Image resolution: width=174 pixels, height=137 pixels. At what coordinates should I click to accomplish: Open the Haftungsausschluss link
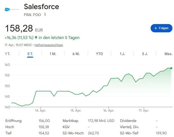point(49,45)
